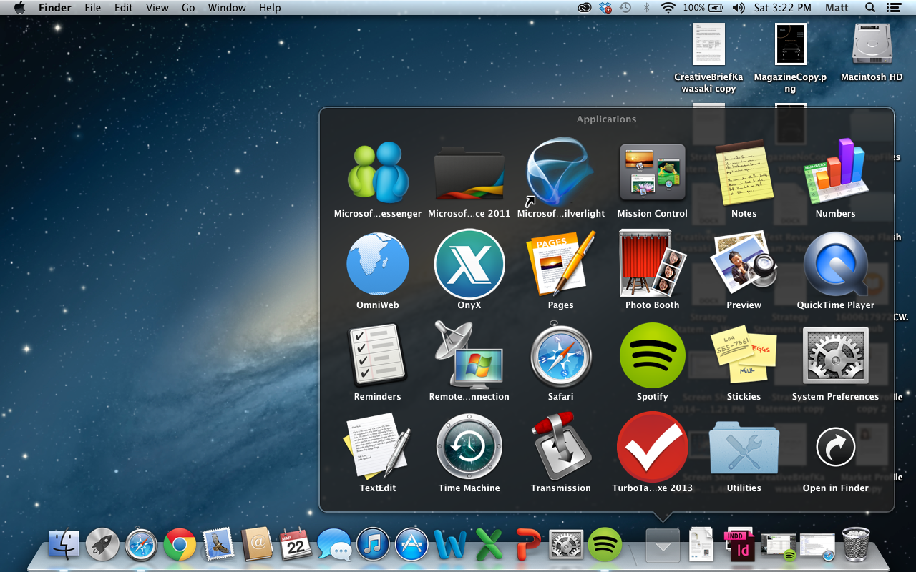Open the InDesign INDD file in the Dock
This screenshot has height=572, width=916.
740,545
